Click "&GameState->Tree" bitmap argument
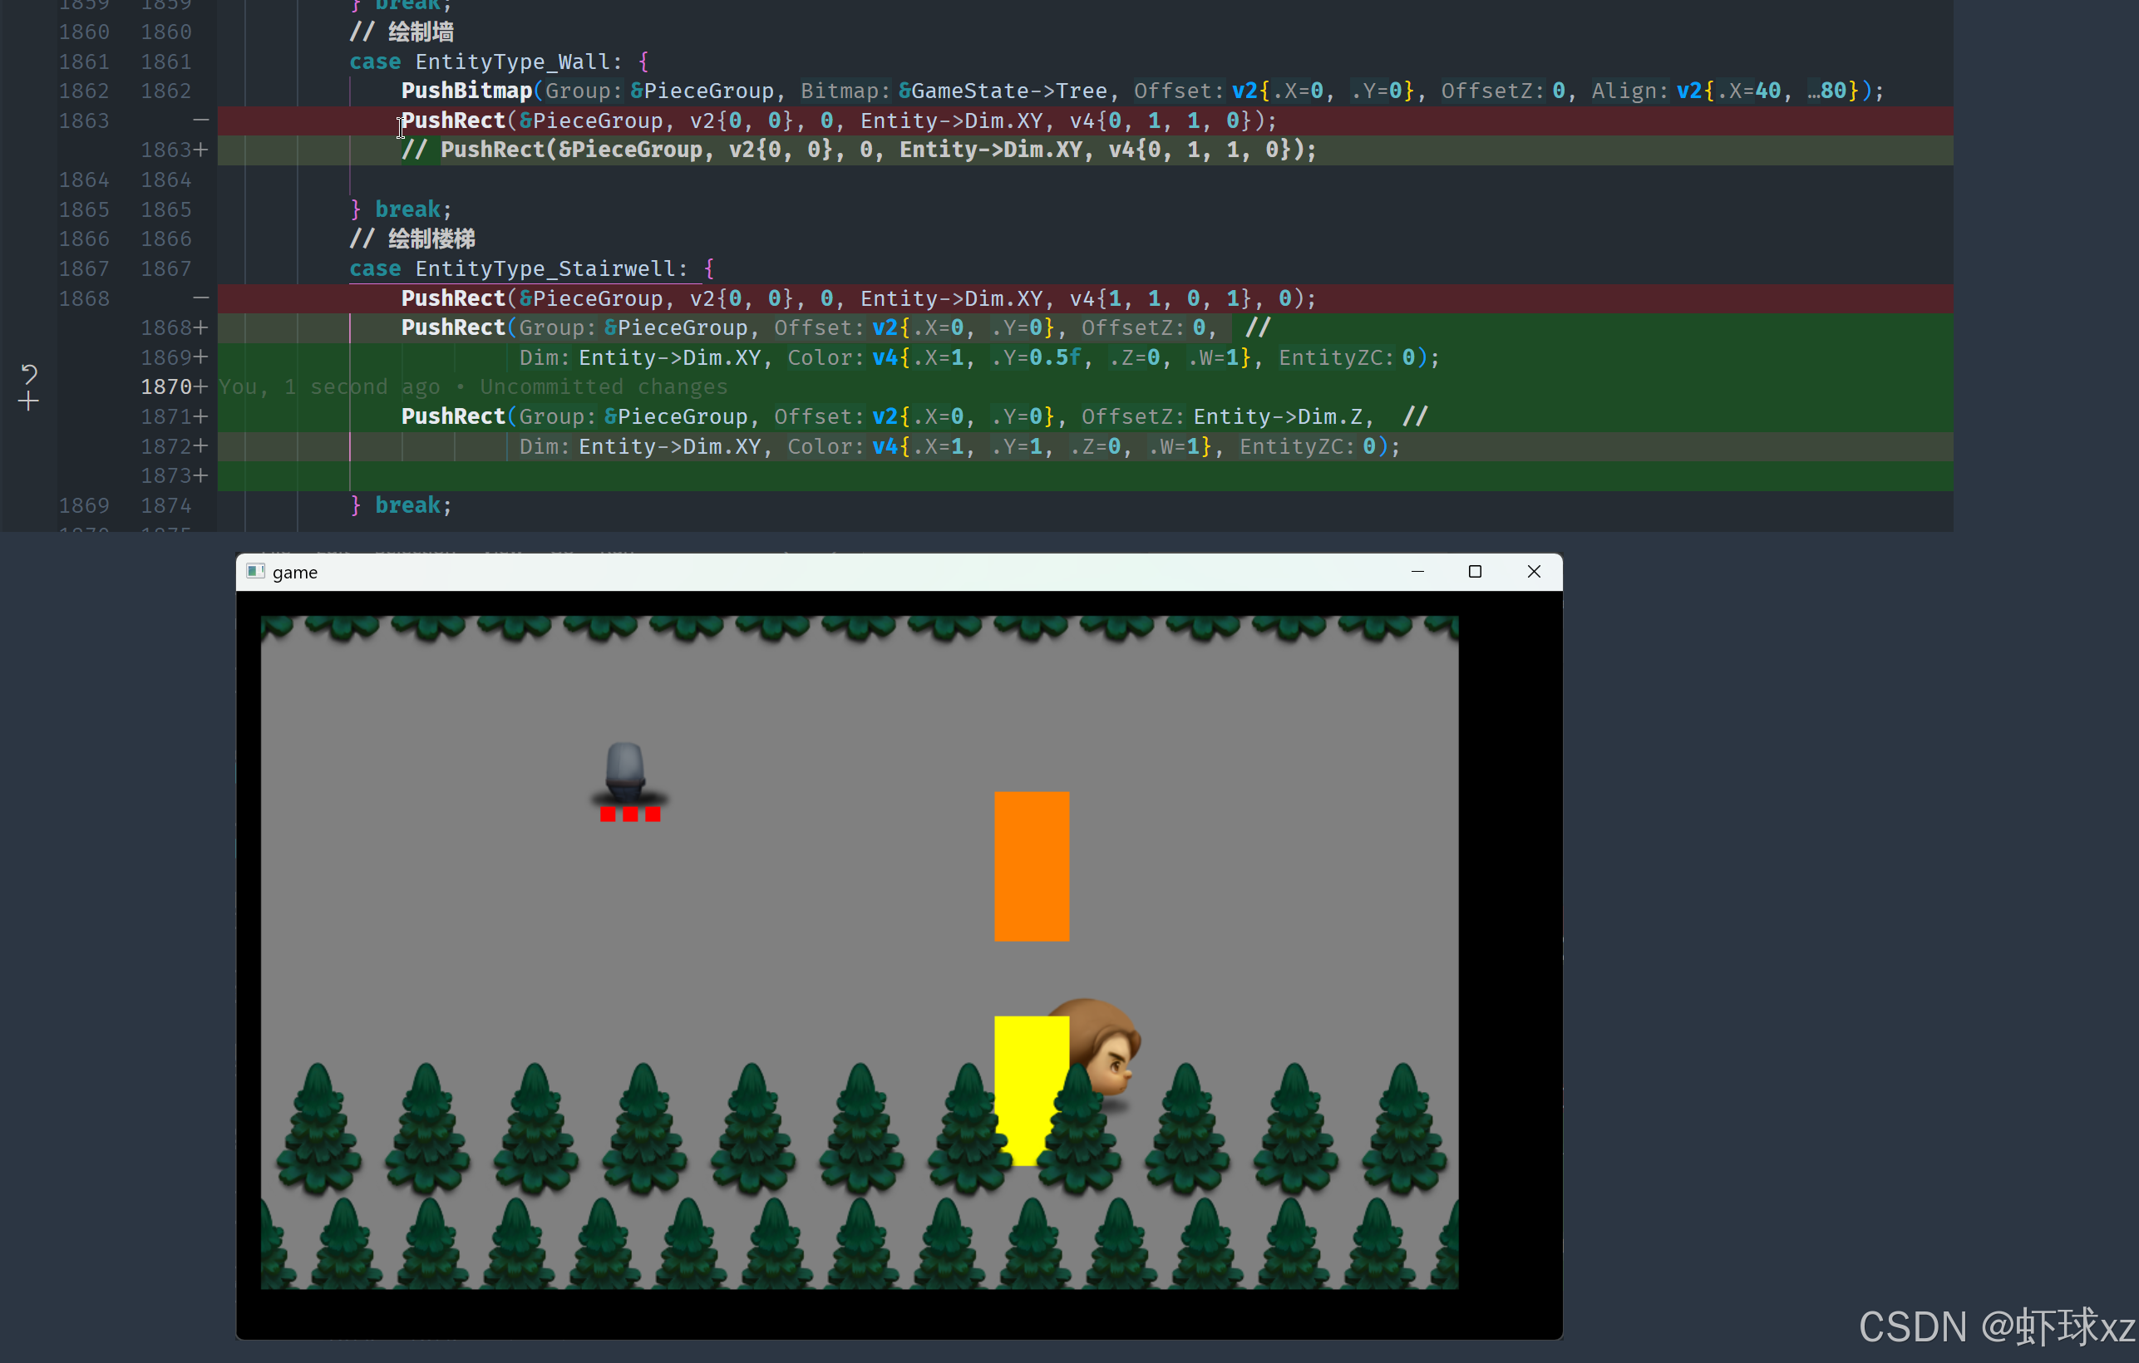 (x=1003, y=91)
